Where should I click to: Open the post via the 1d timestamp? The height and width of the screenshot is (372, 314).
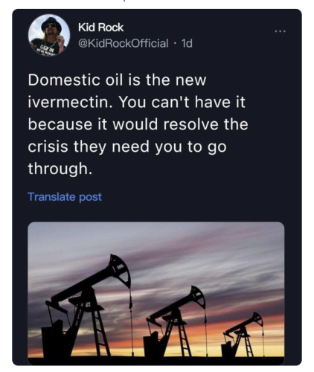tap(187, 43)
